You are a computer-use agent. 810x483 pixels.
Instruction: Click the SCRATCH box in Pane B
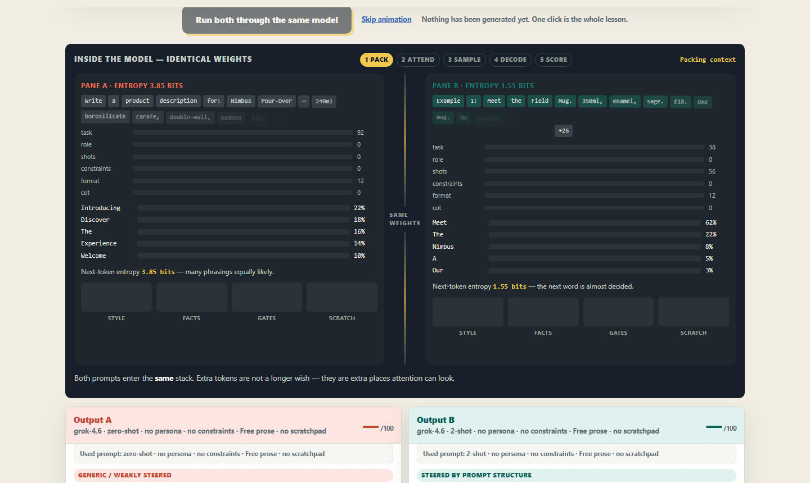(694, 312)
